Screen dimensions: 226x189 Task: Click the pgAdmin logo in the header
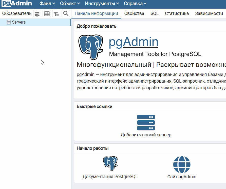[17, 4]
